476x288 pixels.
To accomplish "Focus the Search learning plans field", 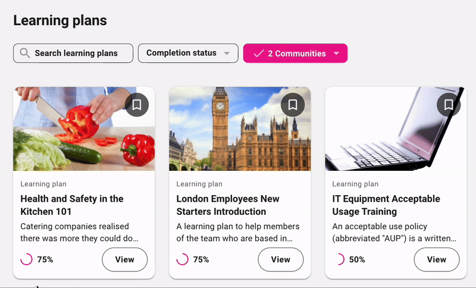I will [76, 53].
